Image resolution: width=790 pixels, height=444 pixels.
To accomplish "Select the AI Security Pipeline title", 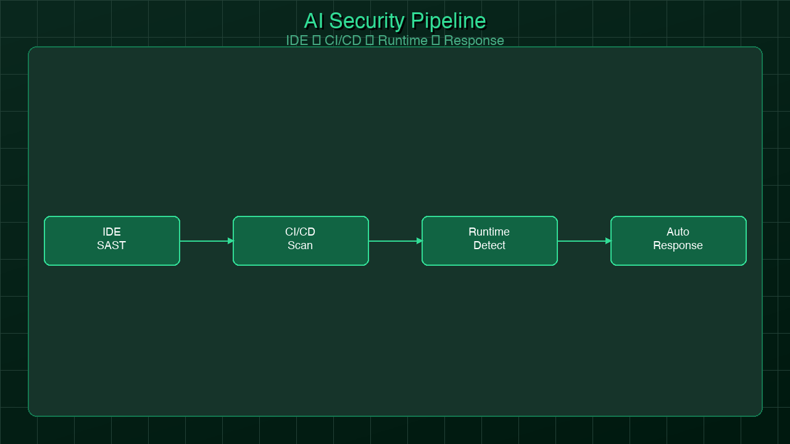I will [x=394, y=20].
